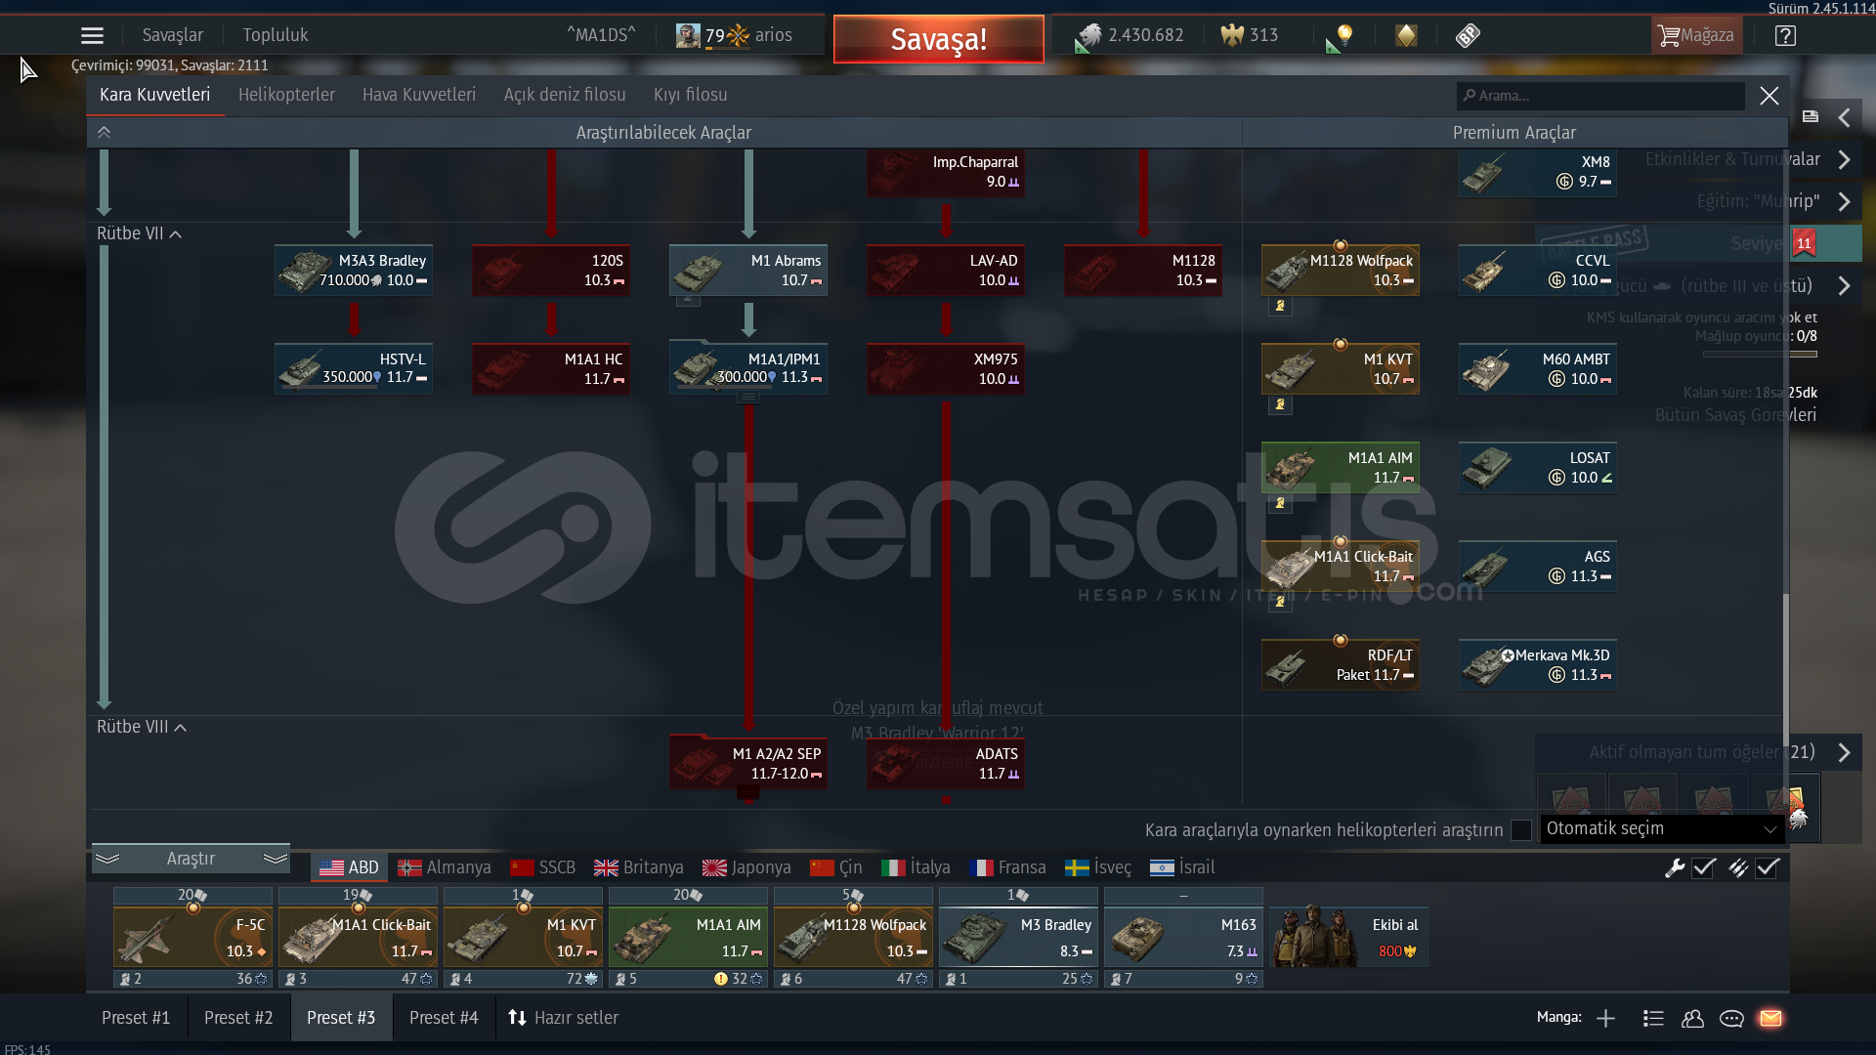Click the help question-mark icon
Viewport: 1876px width, 1055px height.
click(1785, 36)
